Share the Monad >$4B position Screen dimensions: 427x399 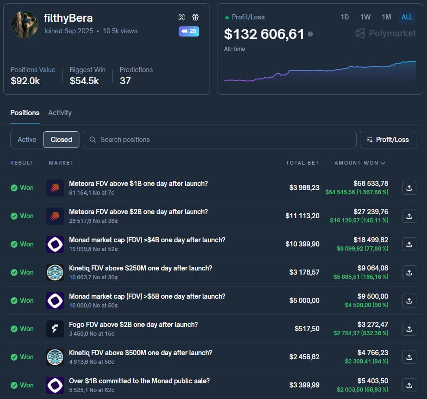point(409,244)
